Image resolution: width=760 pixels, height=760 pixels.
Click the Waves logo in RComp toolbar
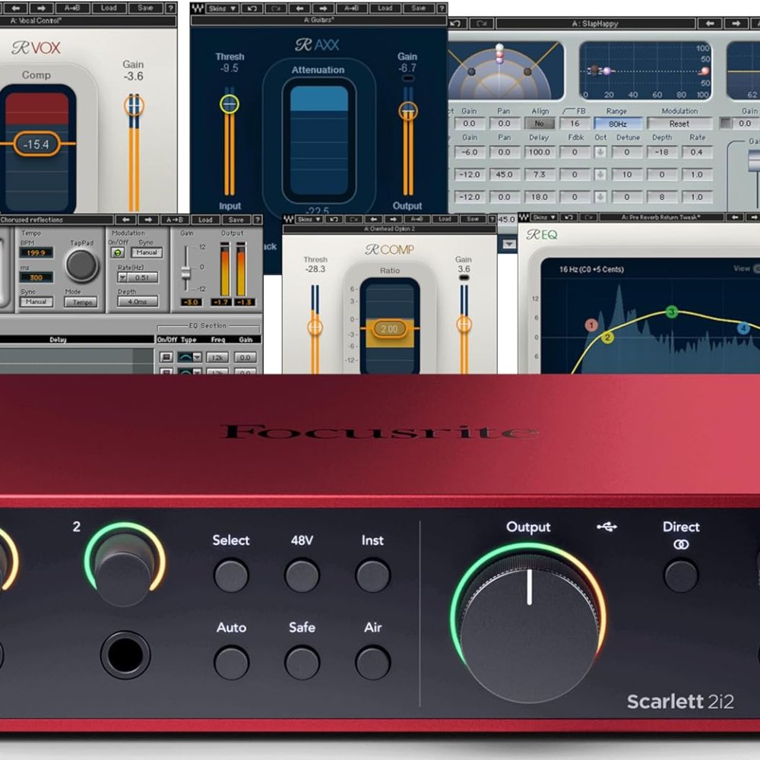pyautogui.click(x=288, y=219)
